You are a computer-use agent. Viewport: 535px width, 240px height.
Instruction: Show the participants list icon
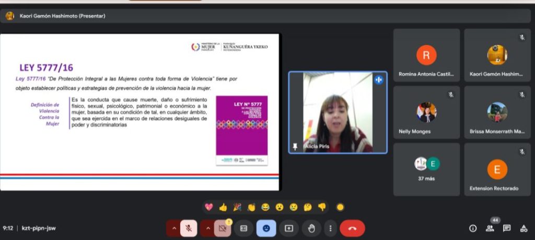[x=490, y=228]
